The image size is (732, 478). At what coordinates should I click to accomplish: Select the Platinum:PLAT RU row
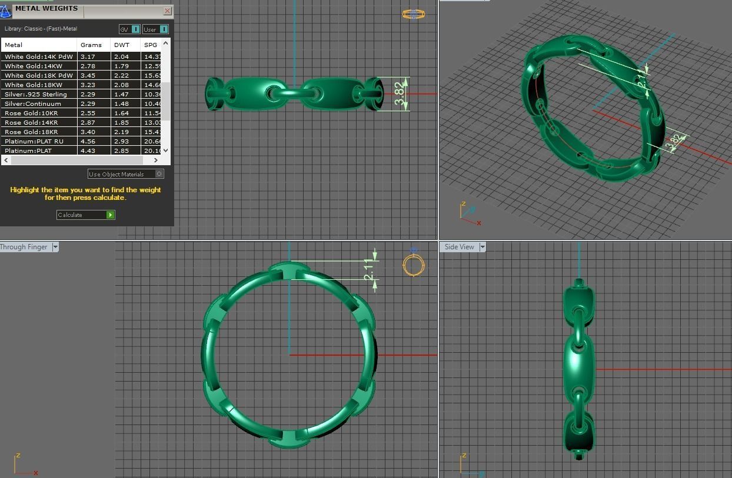tap(82, 141)
